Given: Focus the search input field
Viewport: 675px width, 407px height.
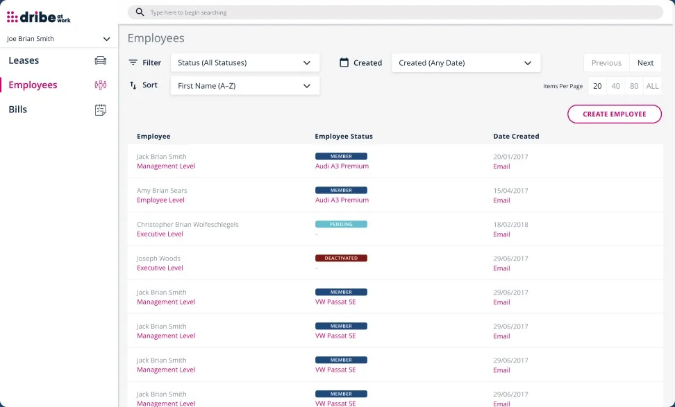Looking at the screenshot, I should point(395,12).
